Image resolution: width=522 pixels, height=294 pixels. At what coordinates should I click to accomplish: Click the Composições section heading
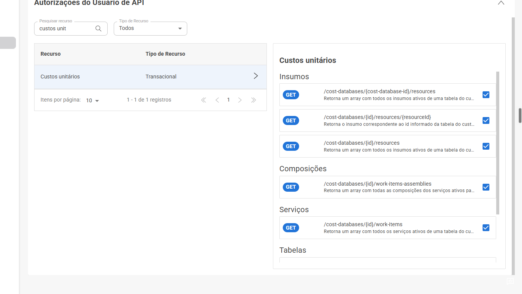[x=303, y=169]
